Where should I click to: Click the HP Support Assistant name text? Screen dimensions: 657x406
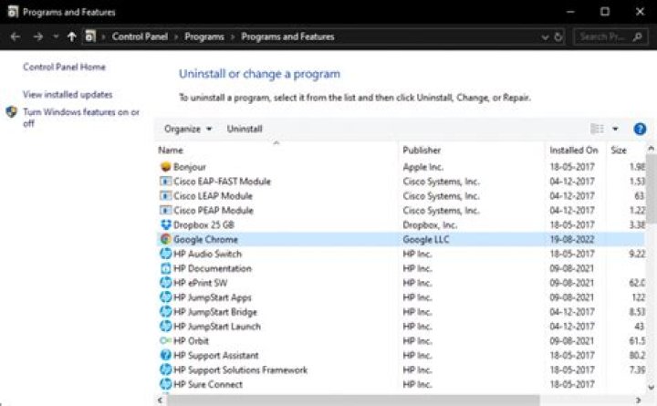(215, 356)
